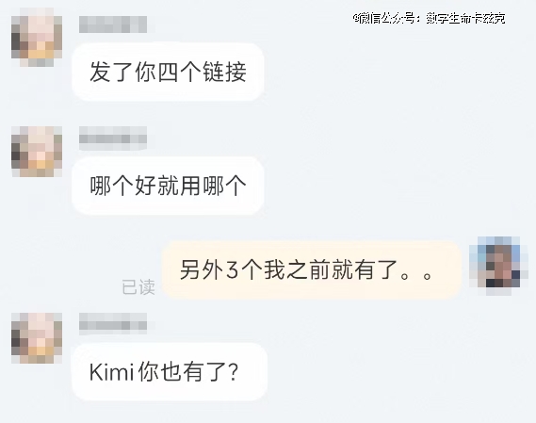
Task: Tap the "已读" read receipt label
Action: pyautogui.click(x=138, y=287)
